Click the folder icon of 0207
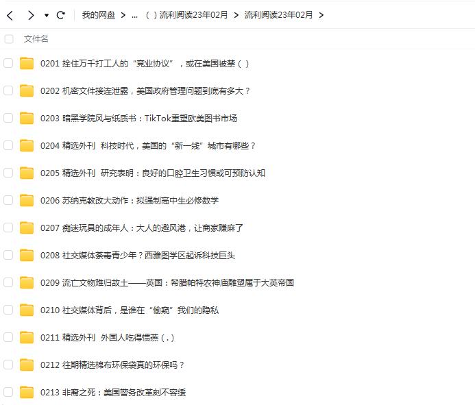475x405 pixels. (27, 228)
